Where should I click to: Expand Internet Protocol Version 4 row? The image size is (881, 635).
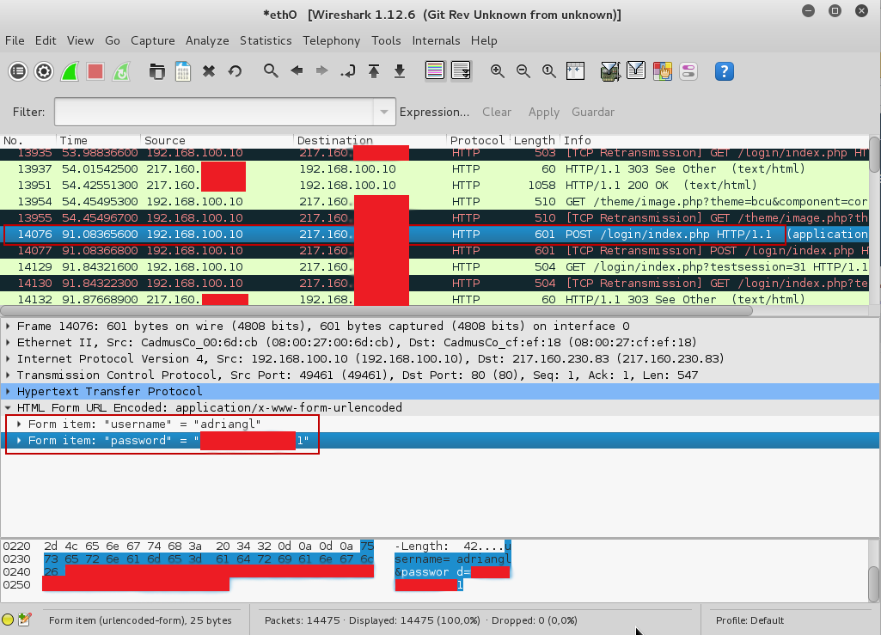click(x=9, y=358)
